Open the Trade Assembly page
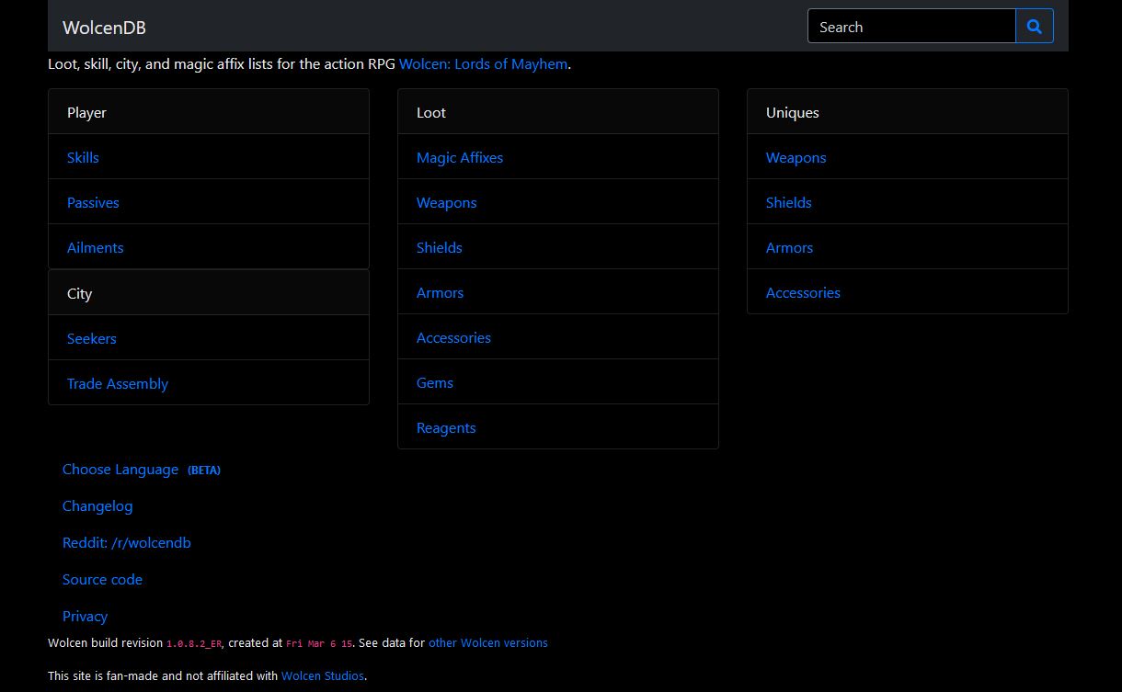 click(x=118, y=384)
